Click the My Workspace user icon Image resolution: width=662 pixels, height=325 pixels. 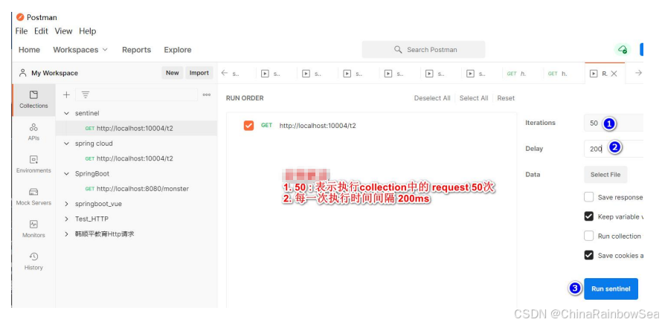click(x=23, y=73)
